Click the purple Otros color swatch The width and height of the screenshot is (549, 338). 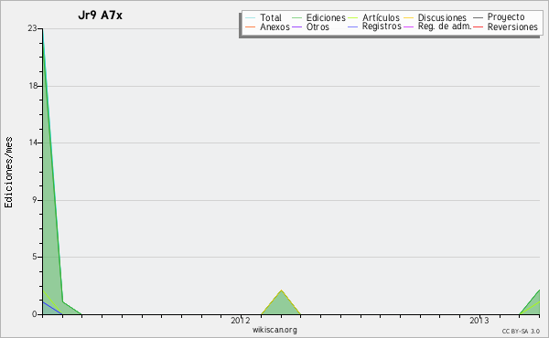(296, 26)
